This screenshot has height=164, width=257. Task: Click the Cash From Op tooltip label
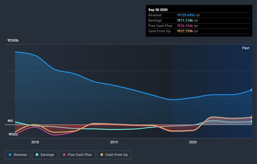click(159, 31)
